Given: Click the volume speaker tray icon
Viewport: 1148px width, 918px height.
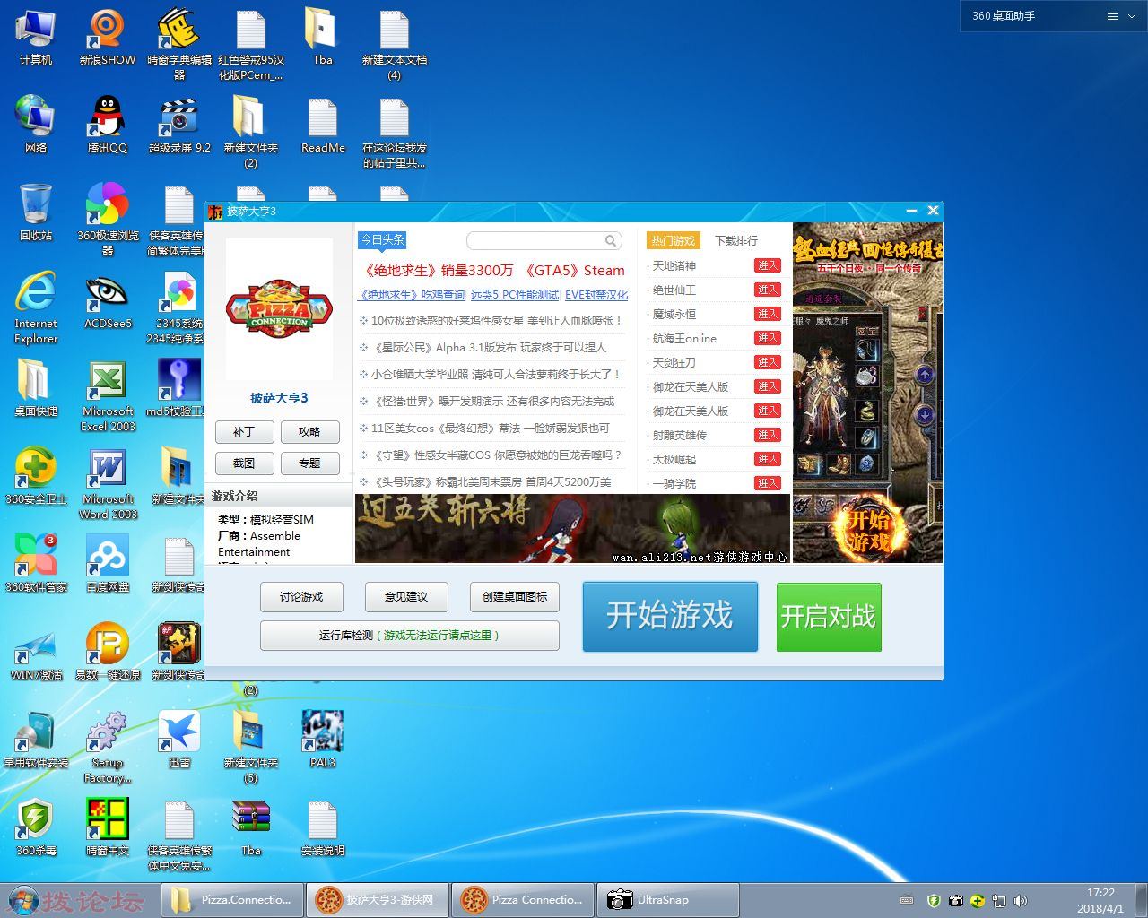Looking at the screenshot, I should [x=1020, y=900].
